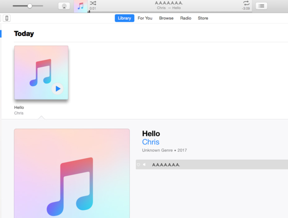This screenshot has width=288, height=218.
Task: Open the For You tab
Action: tap(145, 18)
